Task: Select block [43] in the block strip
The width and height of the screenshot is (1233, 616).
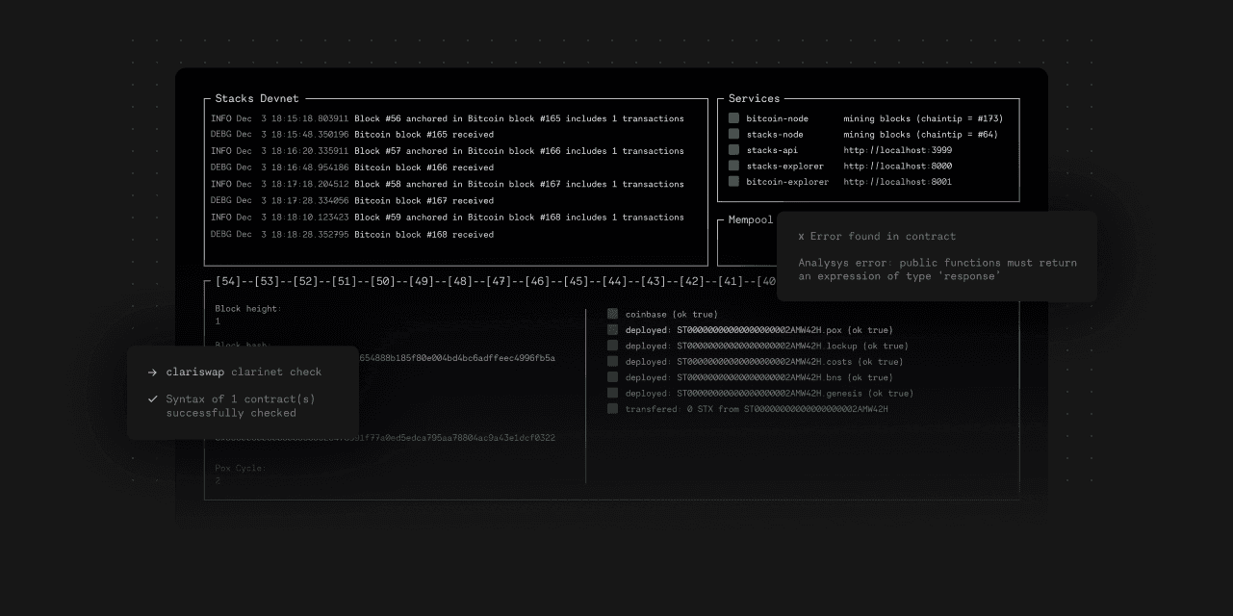Action: coord(653,281)
